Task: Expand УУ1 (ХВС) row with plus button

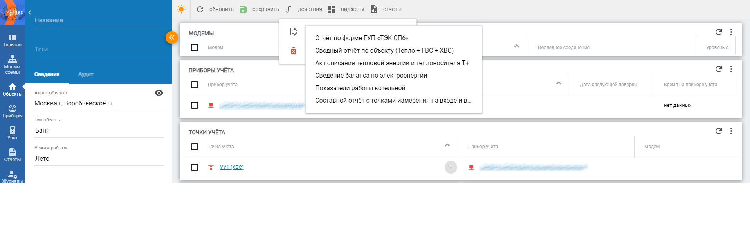Action: pos(451,167)
